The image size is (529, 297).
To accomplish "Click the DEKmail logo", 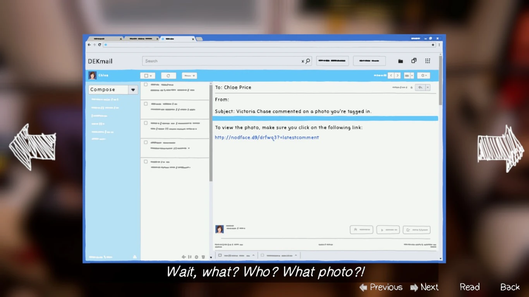I will [x=100, y=61].
